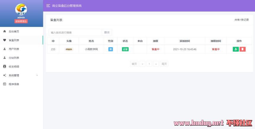Click the 共有1条记录 record count
This screenshot has height=129, width=255.
[241, 20]
